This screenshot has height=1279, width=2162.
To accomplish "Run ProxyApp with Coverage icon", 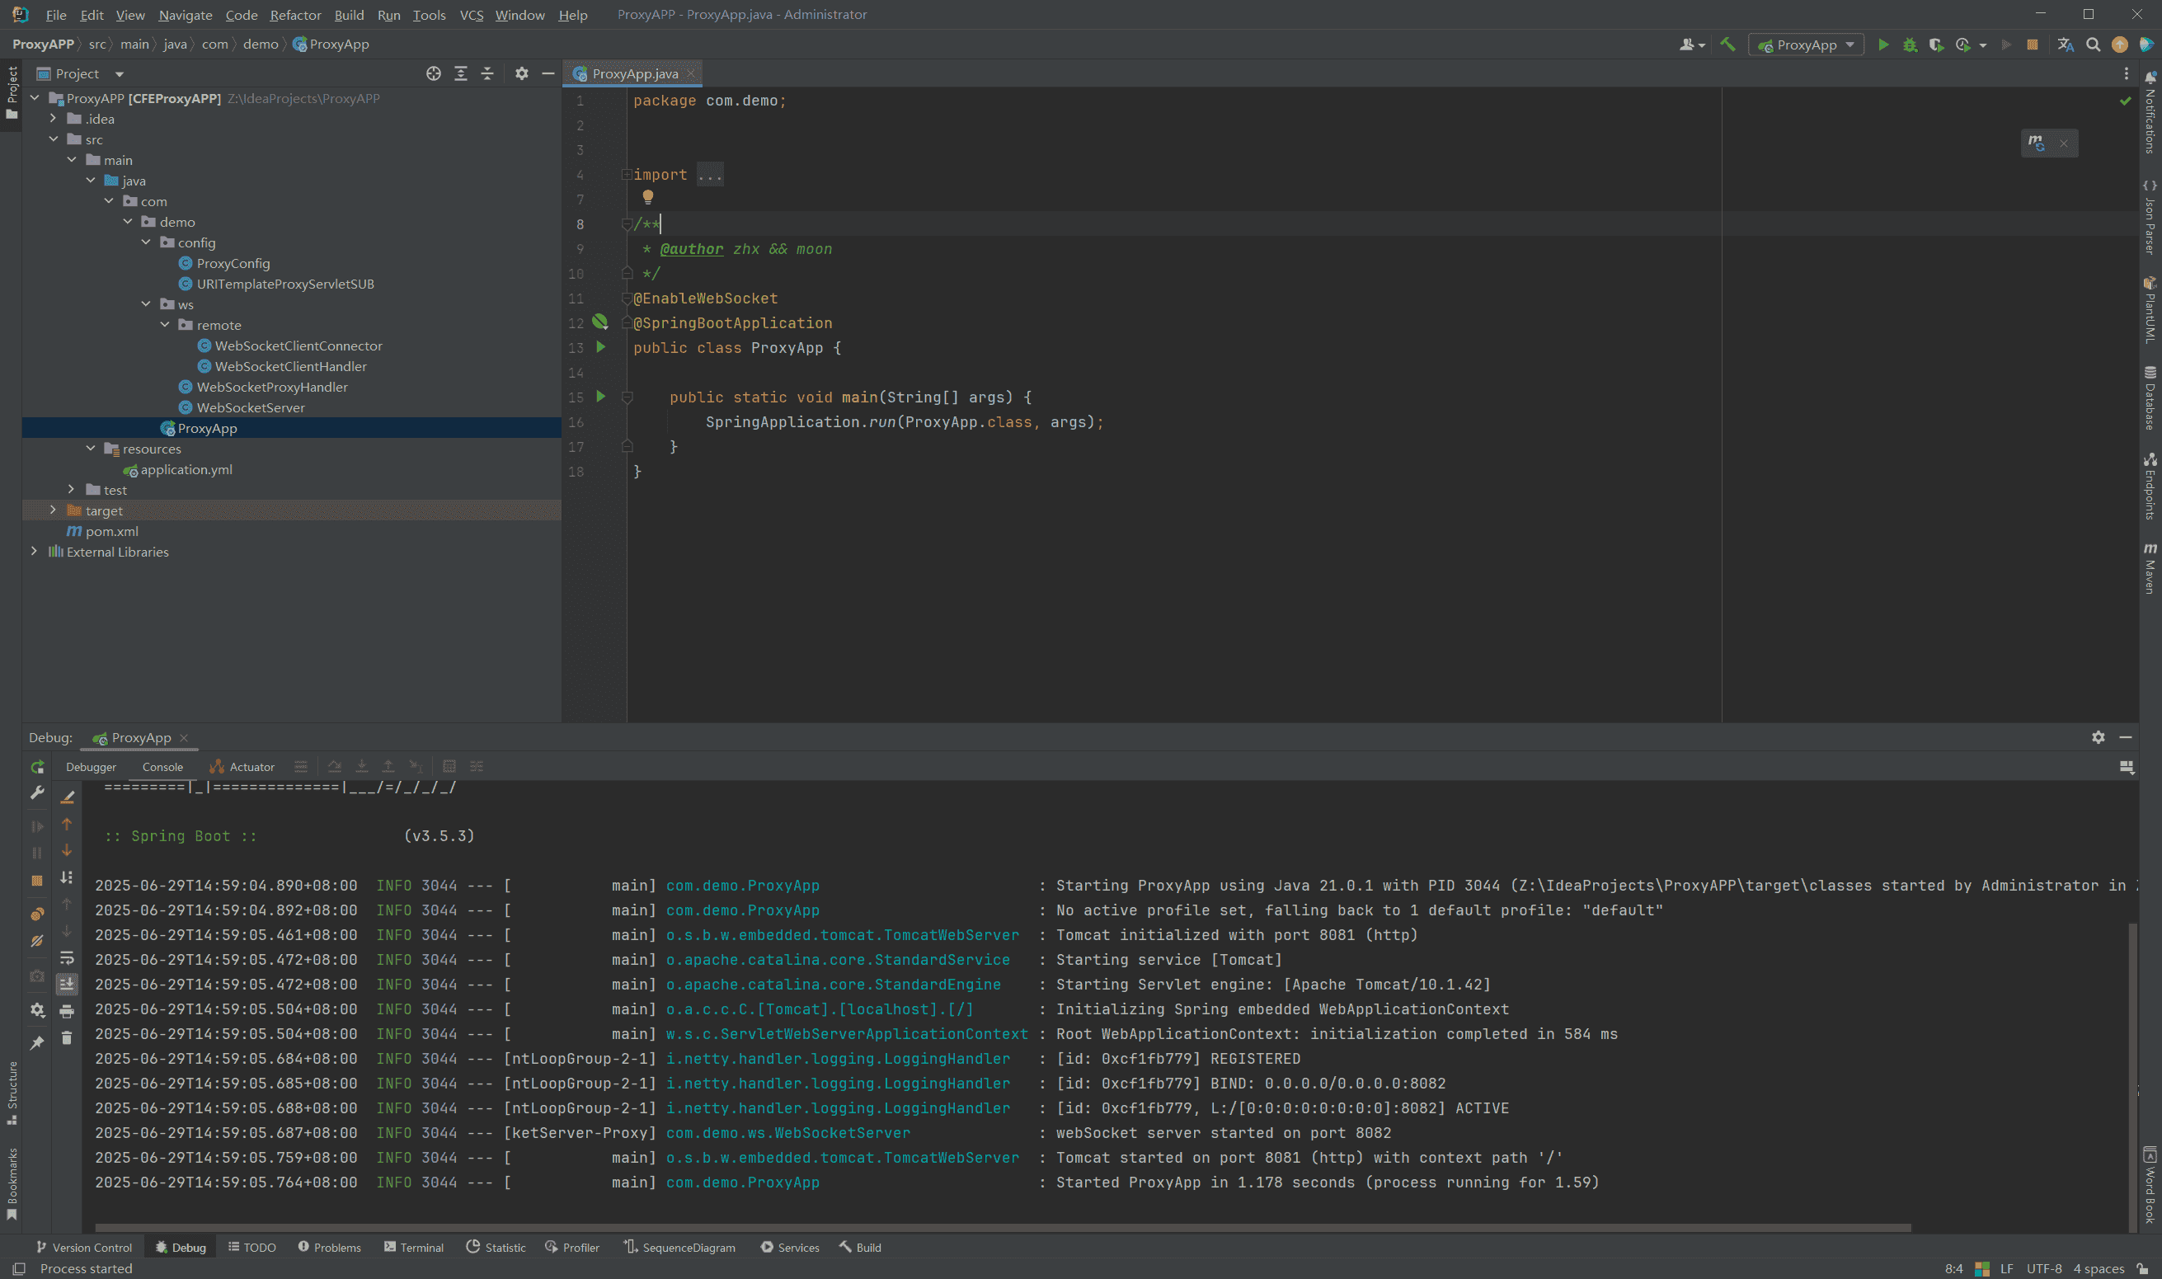I will tap(1936, 45).
